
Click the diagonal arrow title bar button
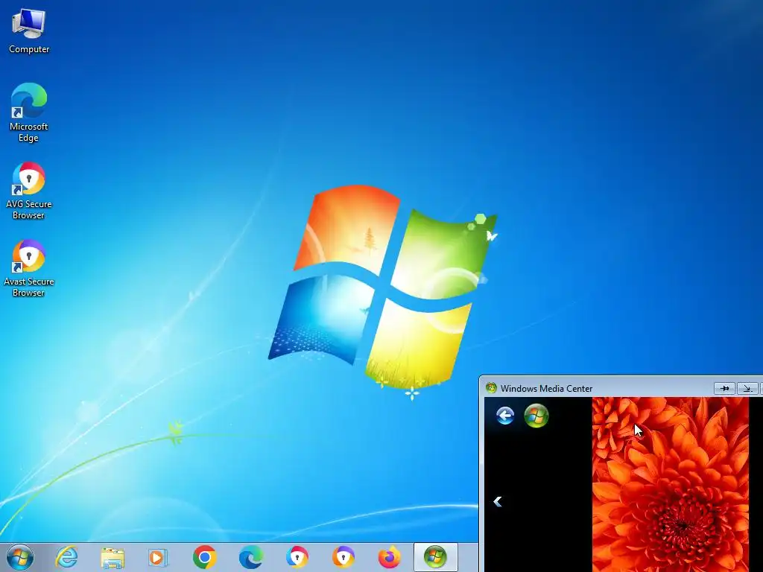(747, 388)
